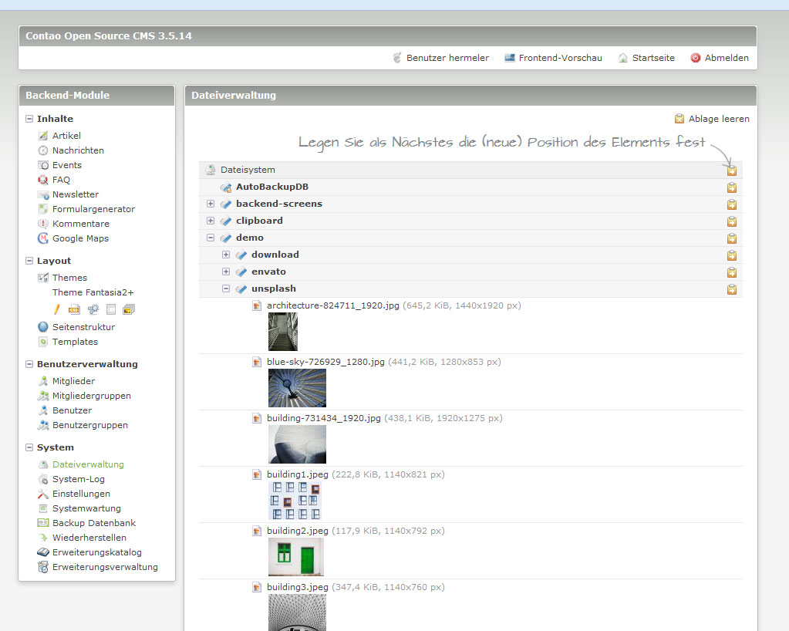Open Backup Datenbank in the System menu
Viewport: 789px width, 631px height.
93,523
